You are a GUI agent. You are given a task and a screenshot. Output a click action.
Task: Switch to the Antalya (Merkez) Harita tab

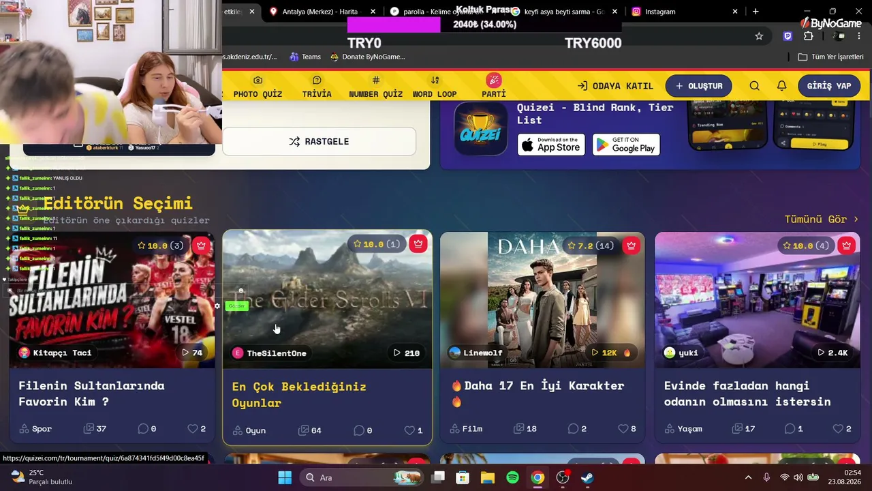coord(322,12)
